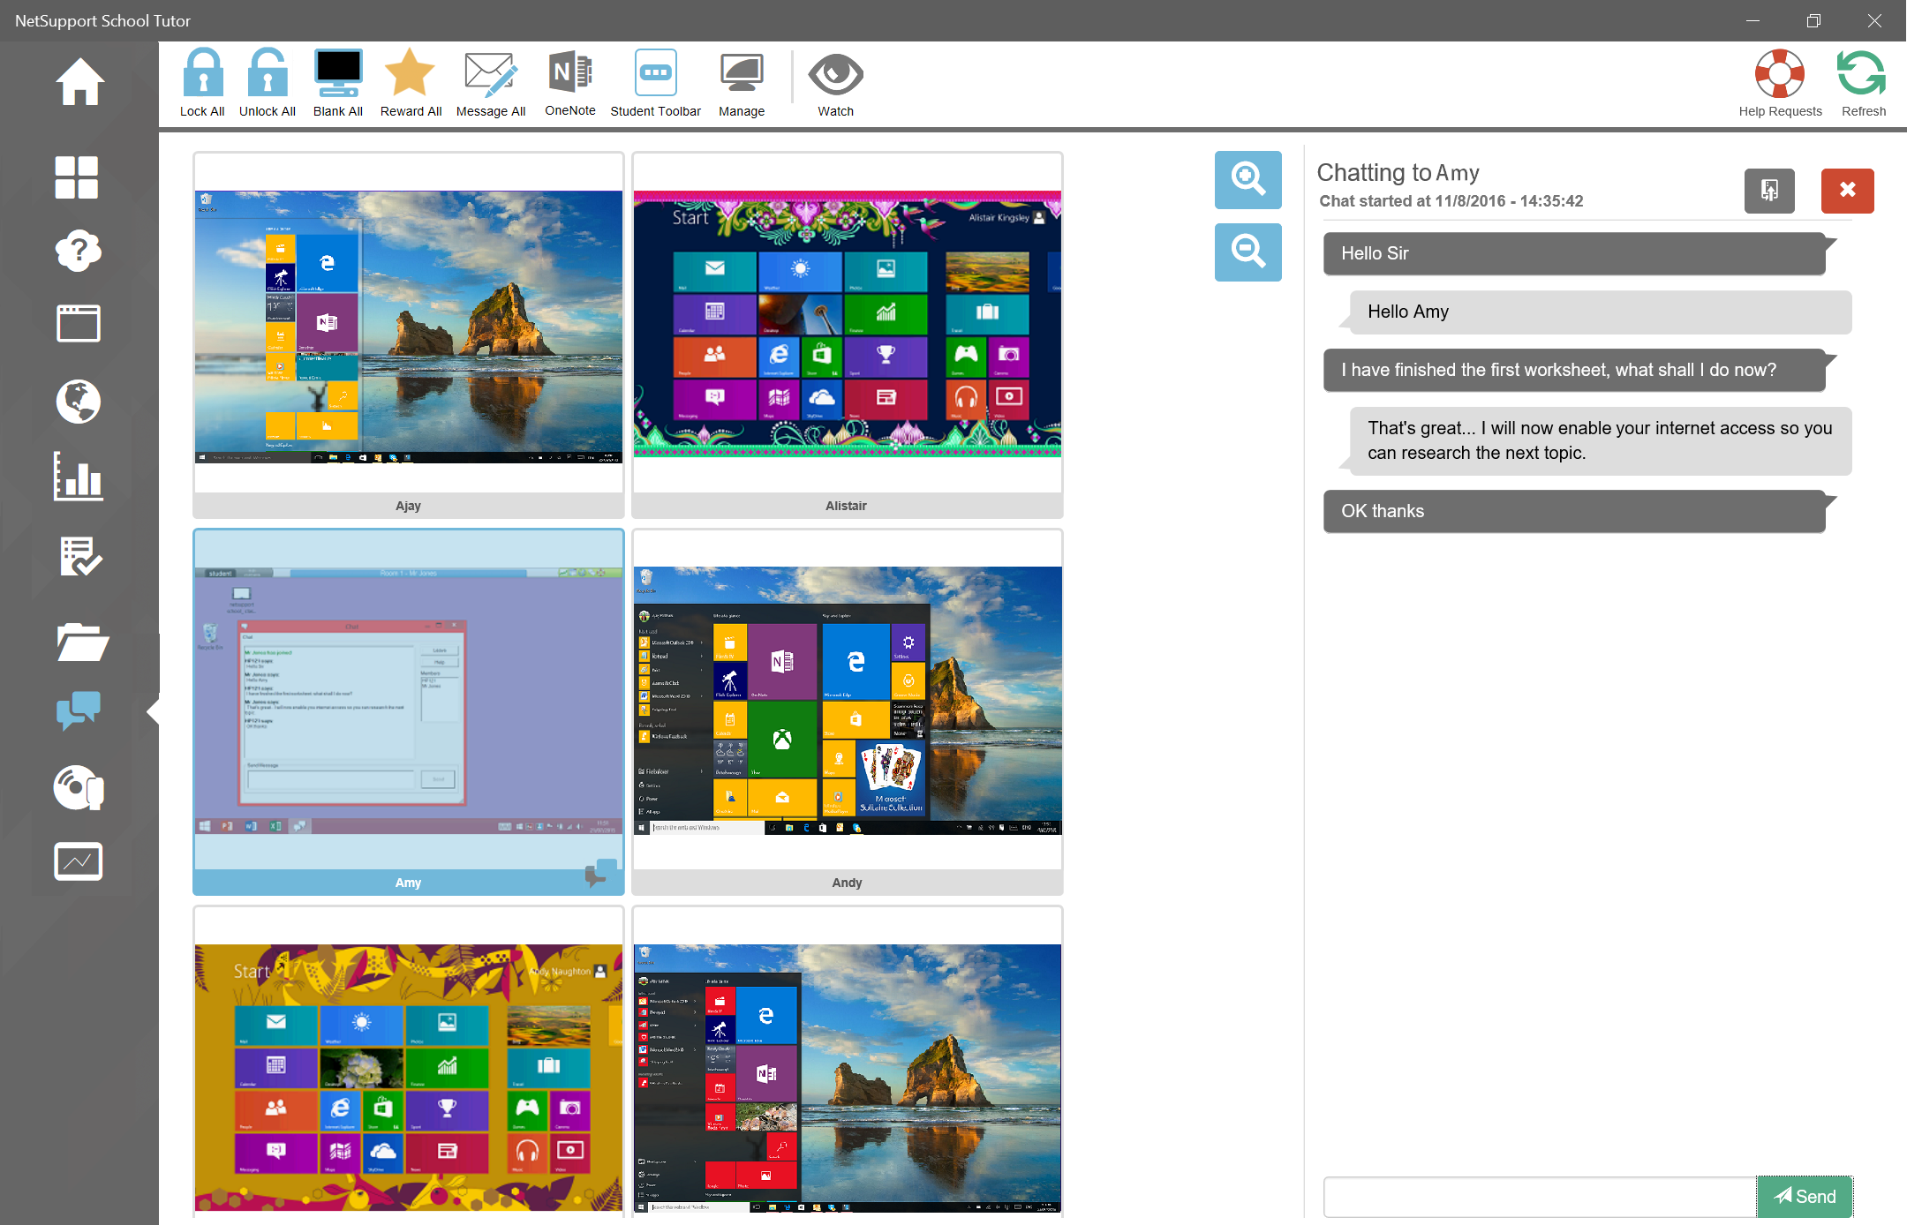Open the Student Toolbar option
The image size is (1907, 1225).
(x=655, y=74)
